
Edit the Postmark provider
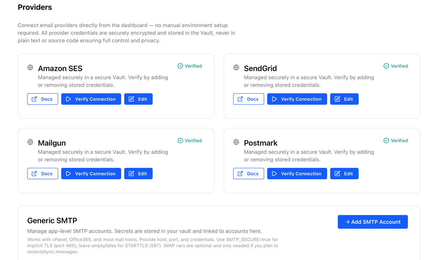[344, 174]
